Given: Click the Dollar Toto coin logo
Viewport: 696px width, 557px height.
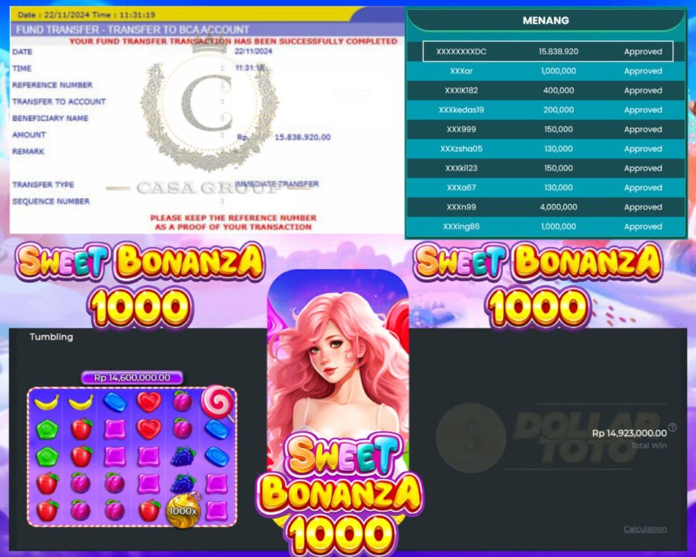Looking at the screenshot, I should coord(471,437).
